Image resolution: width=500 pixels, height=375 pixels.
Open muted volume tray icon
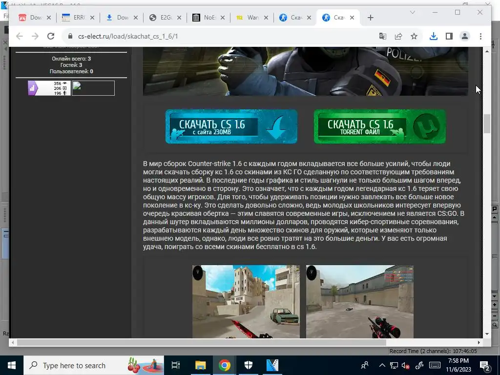406,365
